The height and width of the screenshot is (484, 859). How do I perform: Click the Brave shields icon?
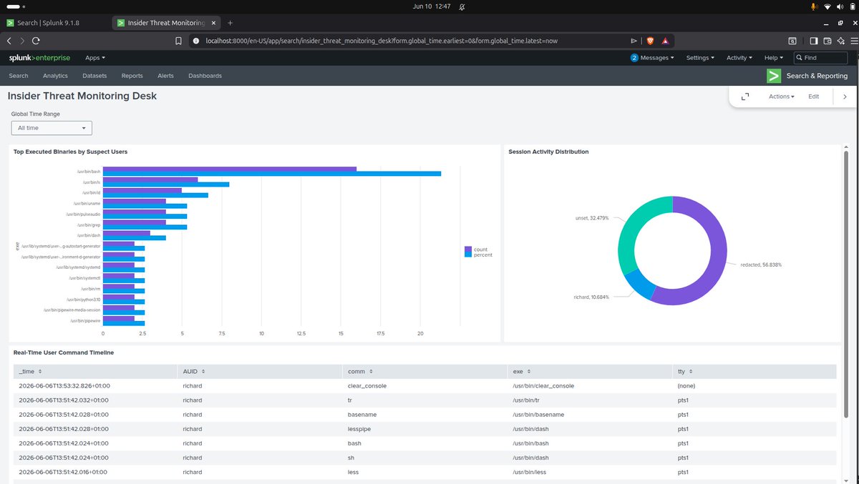(x=650, y=41)
